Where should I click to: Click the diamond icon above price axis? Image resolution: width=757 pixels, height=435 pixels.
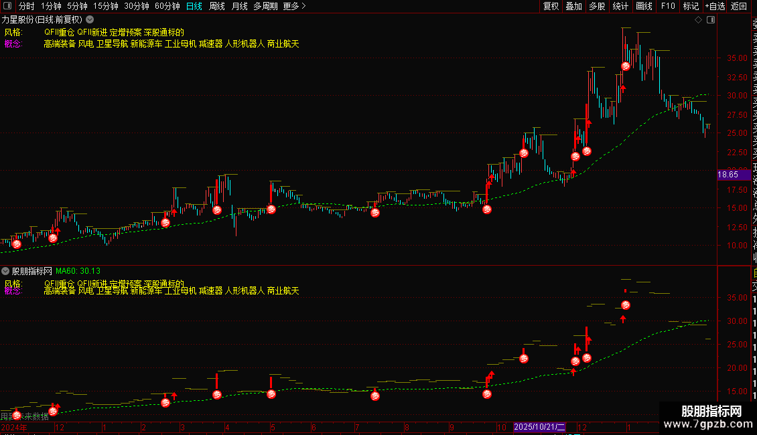coord(698,20)
